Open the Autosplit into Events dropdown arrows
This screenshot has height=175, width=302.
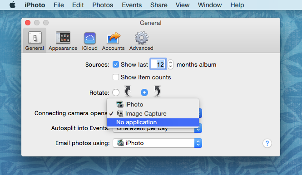198,128
